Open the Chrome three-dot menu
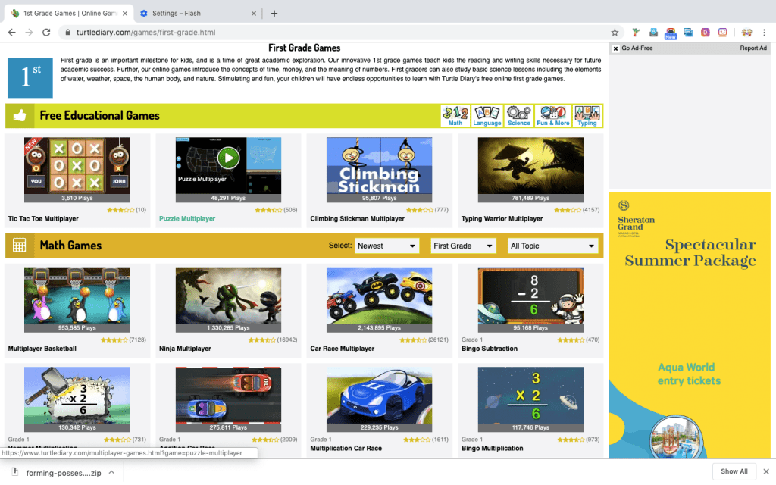The width and height of the screenshot is (776, 485). click(765, 33)
